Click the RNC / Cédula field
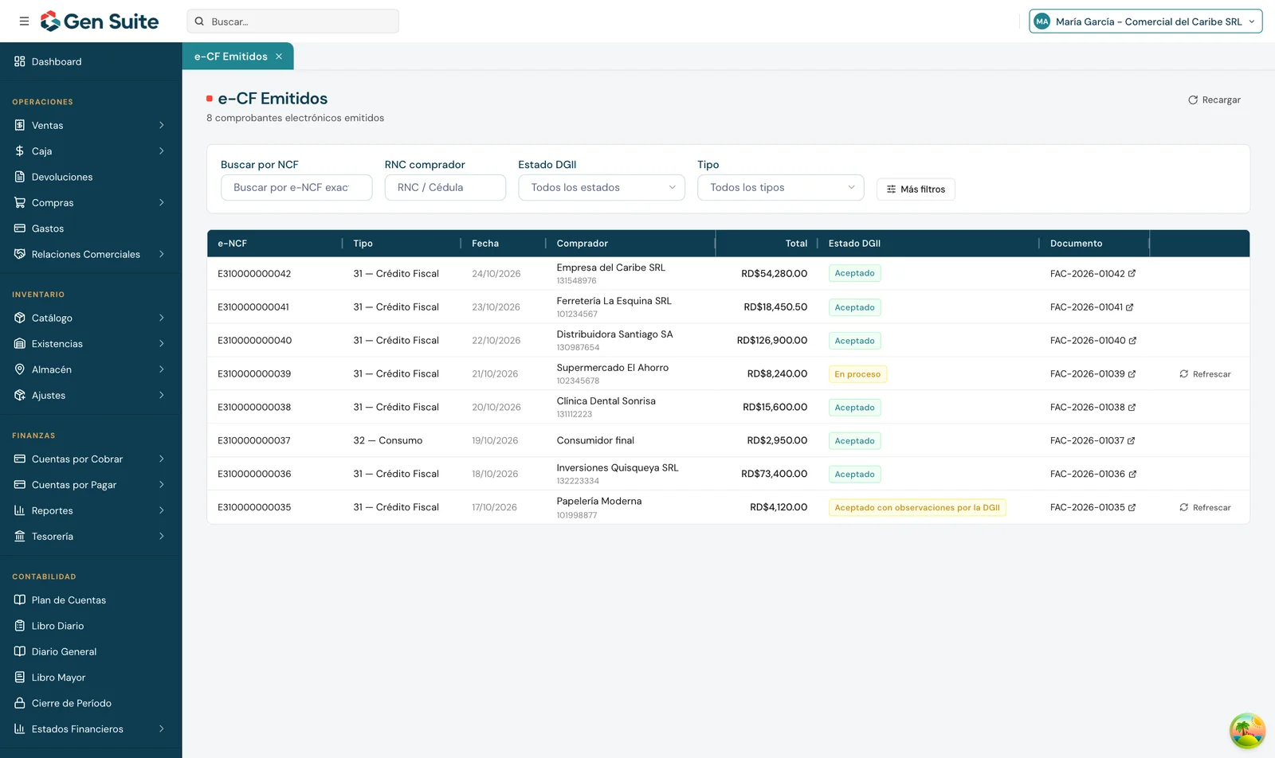The width and height of the screenshot is (1275, 758). 445,187
